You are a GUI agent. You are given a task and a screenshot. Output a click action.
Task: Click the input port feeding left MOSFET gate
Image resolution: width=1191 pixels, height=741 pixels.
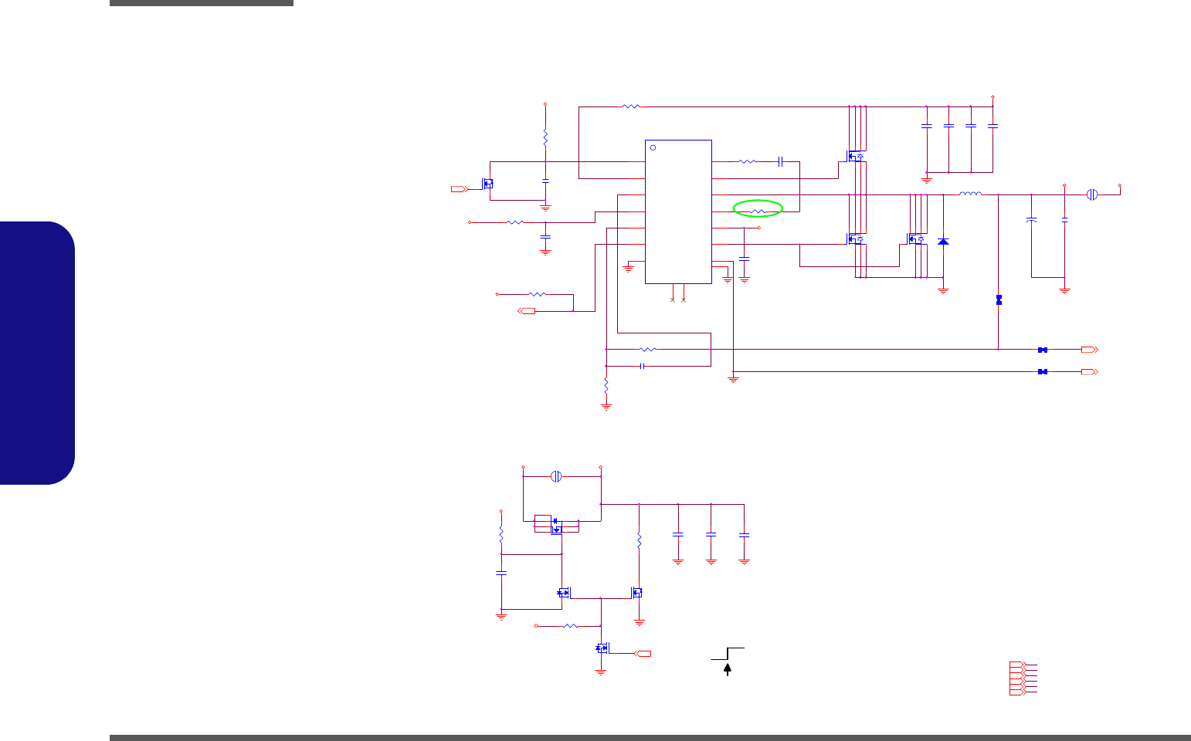(x=459, y=188)
